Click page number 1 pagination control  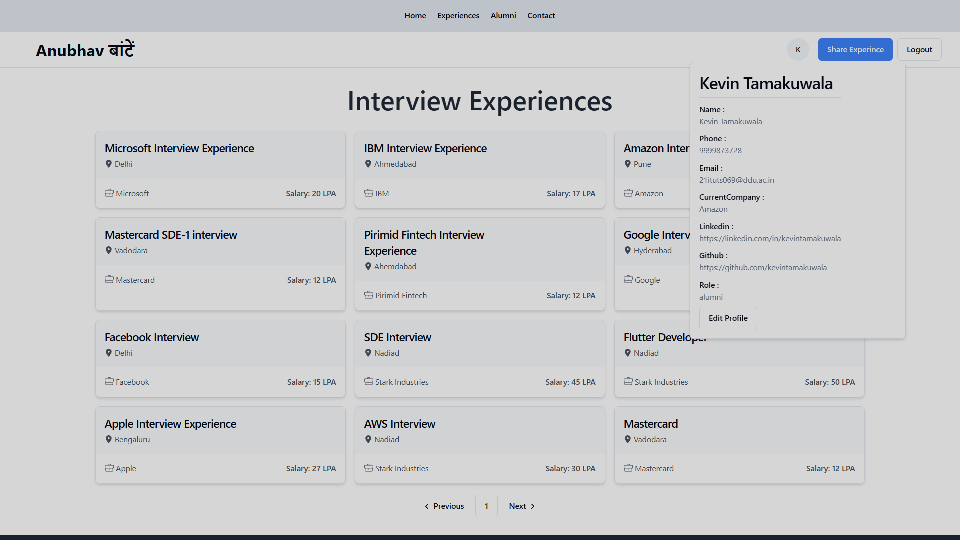[x=486, y=506]
